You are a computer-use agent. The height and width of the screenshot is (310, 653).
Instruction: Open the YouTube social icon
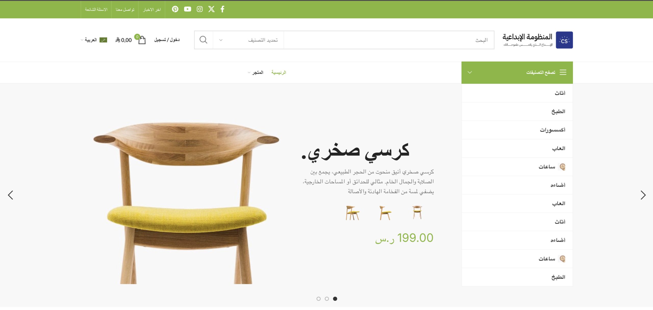pyautogui.click(x=187, y=9)
